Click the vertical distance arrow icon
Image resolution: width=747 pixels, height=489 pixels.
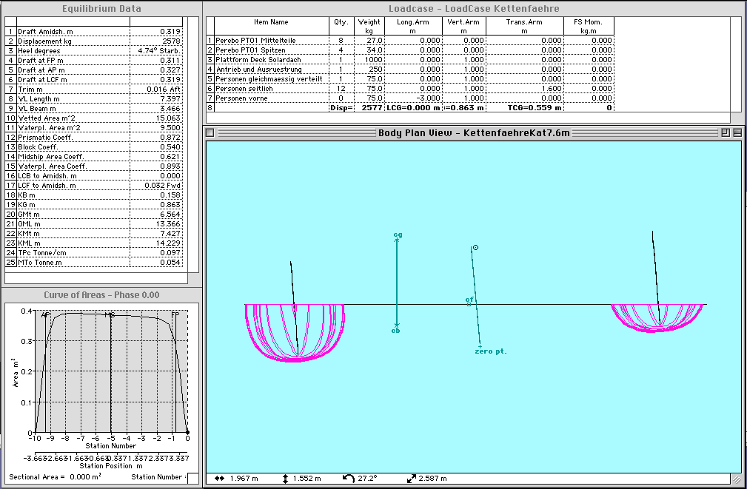coord(286,479)
